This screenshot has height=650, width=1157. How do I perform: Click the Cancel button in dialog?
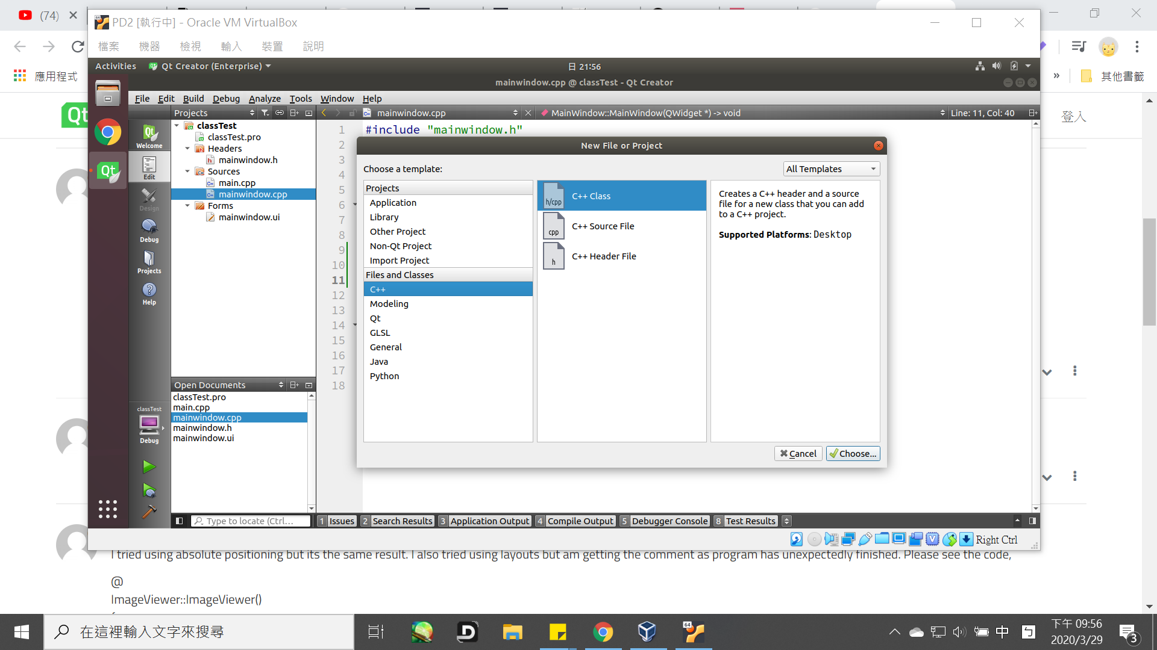(798, 454)
